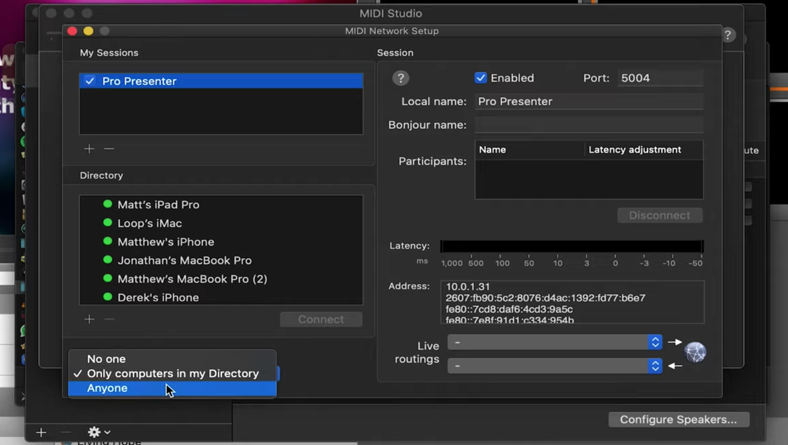Open the outgoing live routing dropdown

tap(555, 342)
